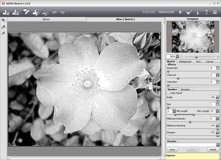Click the Charcoal value stepper
The width and height of the screenshot is (221, 160).
[x=217, y=75]
